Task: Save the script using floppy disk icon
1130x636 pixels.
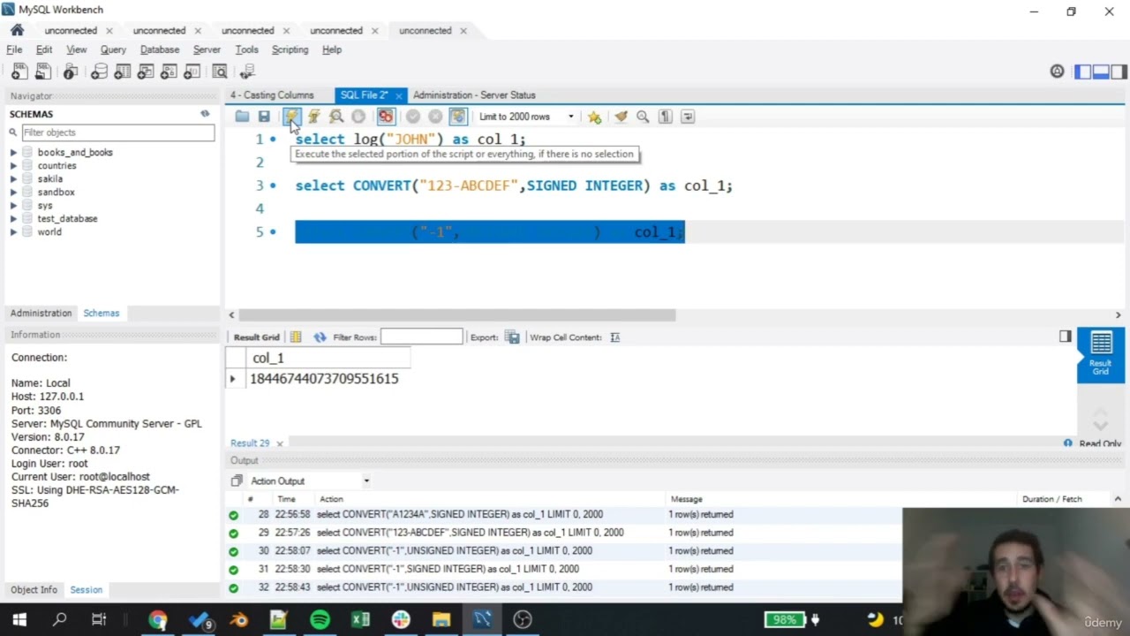Action: 263,117
